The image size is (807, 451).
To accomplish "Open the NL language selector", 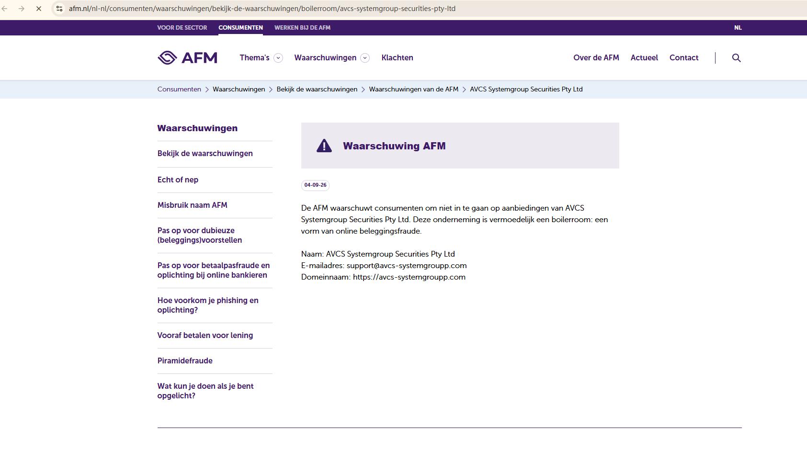I will pos(738,28).
